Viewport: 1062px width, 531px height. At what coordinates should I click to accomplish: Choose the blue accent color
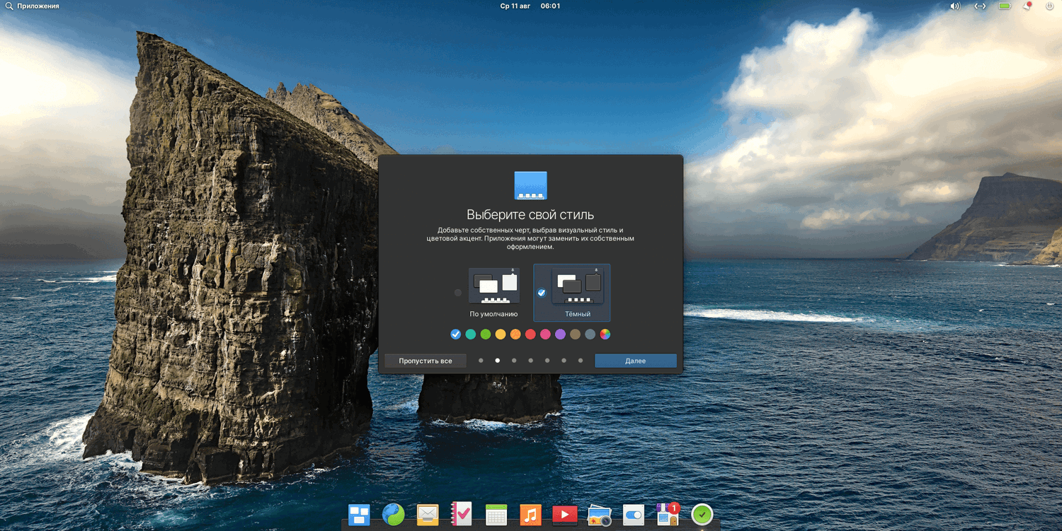tap(455, 334)
